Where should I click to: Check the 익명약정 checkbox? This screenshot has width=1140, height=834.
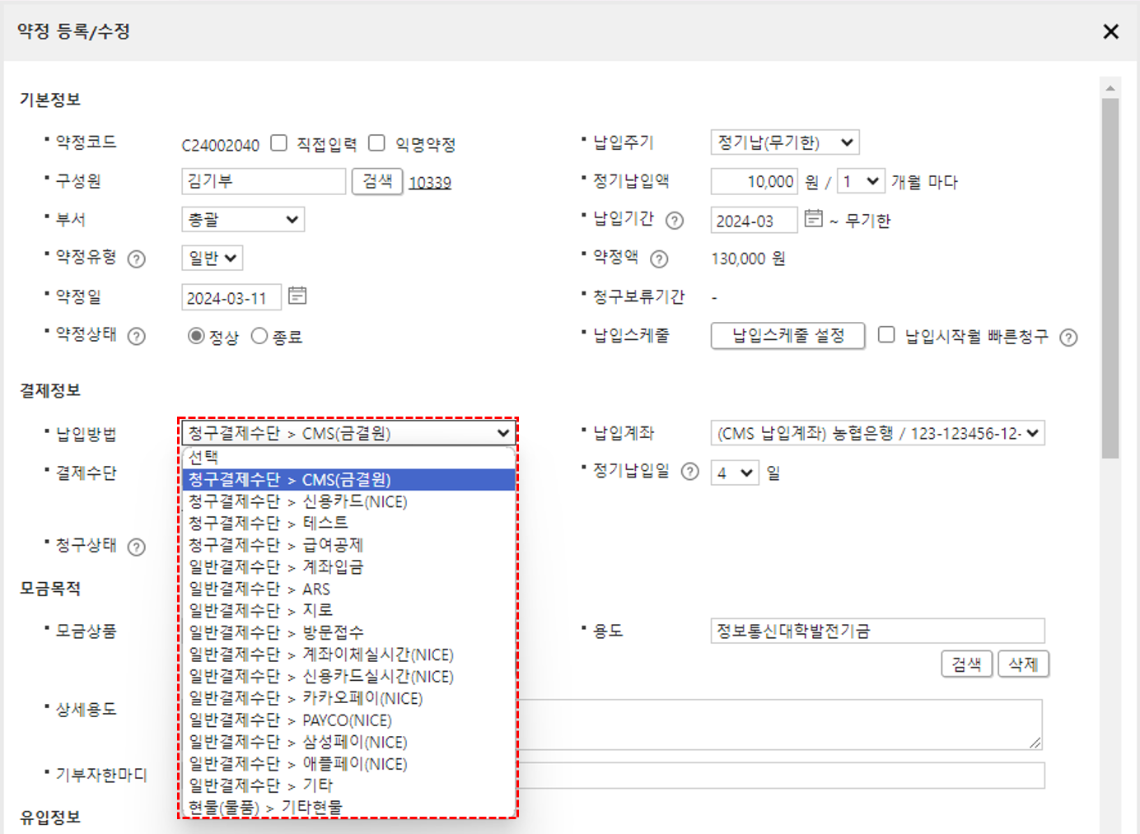point(376,143)
